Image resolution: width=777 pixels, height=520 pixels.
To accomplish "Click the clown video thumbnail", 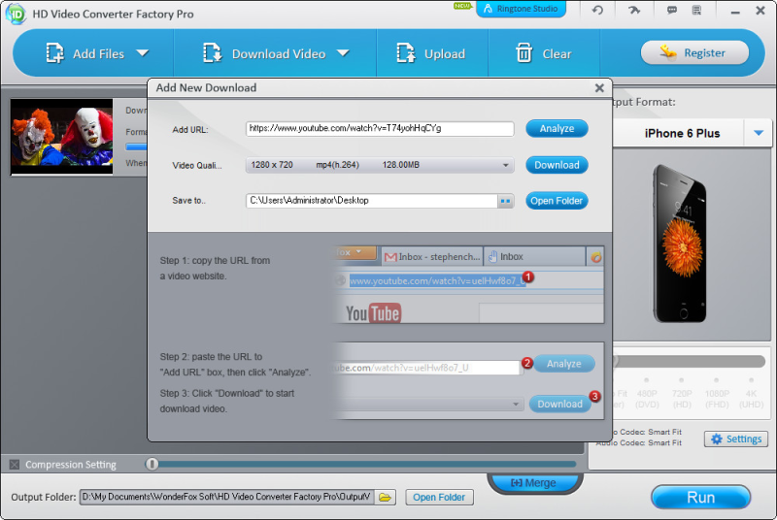I will click(62, 136).
